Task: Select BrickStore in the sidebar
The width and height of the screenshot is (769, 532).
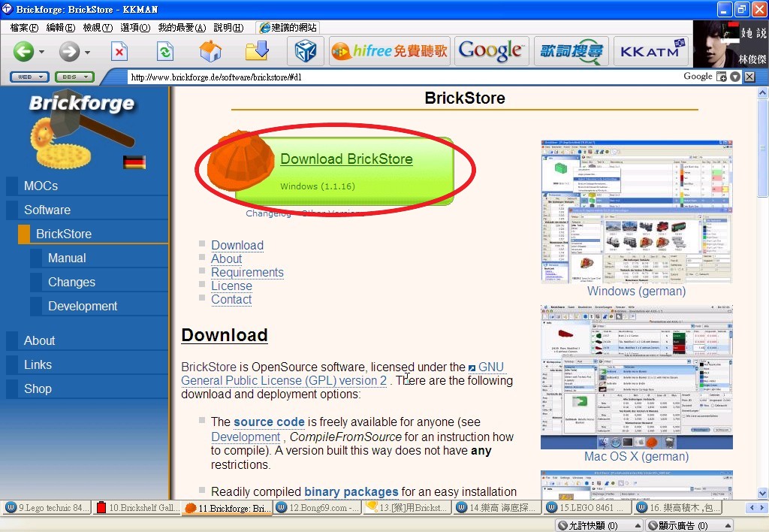Action: tap(64, 234)
